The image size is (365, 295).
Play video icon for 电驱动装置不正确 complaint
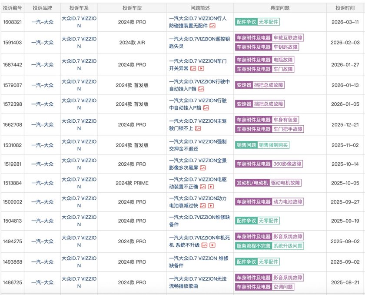point(211,187)
